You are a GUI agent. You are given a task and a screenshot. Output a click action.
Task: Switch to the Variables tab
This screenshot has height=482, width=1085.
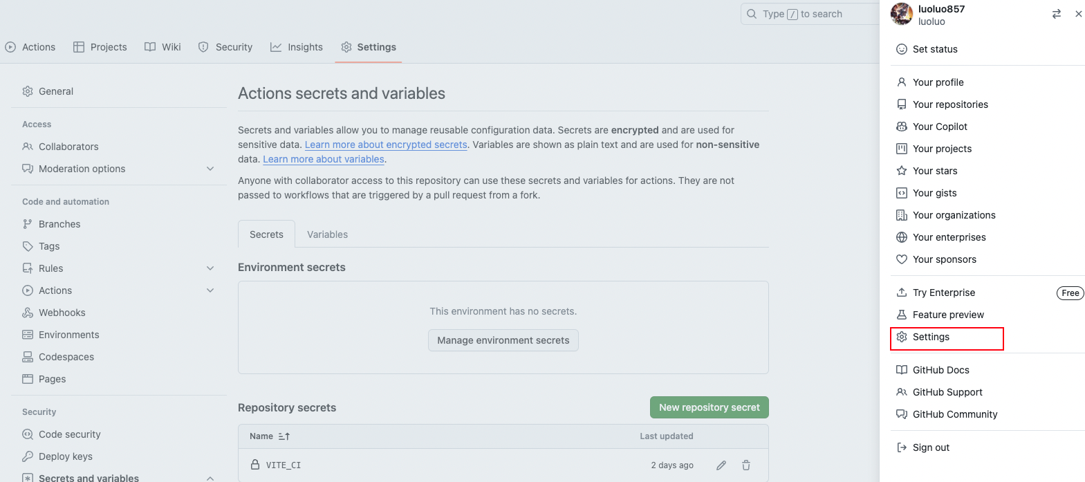[x=327, y=234]
